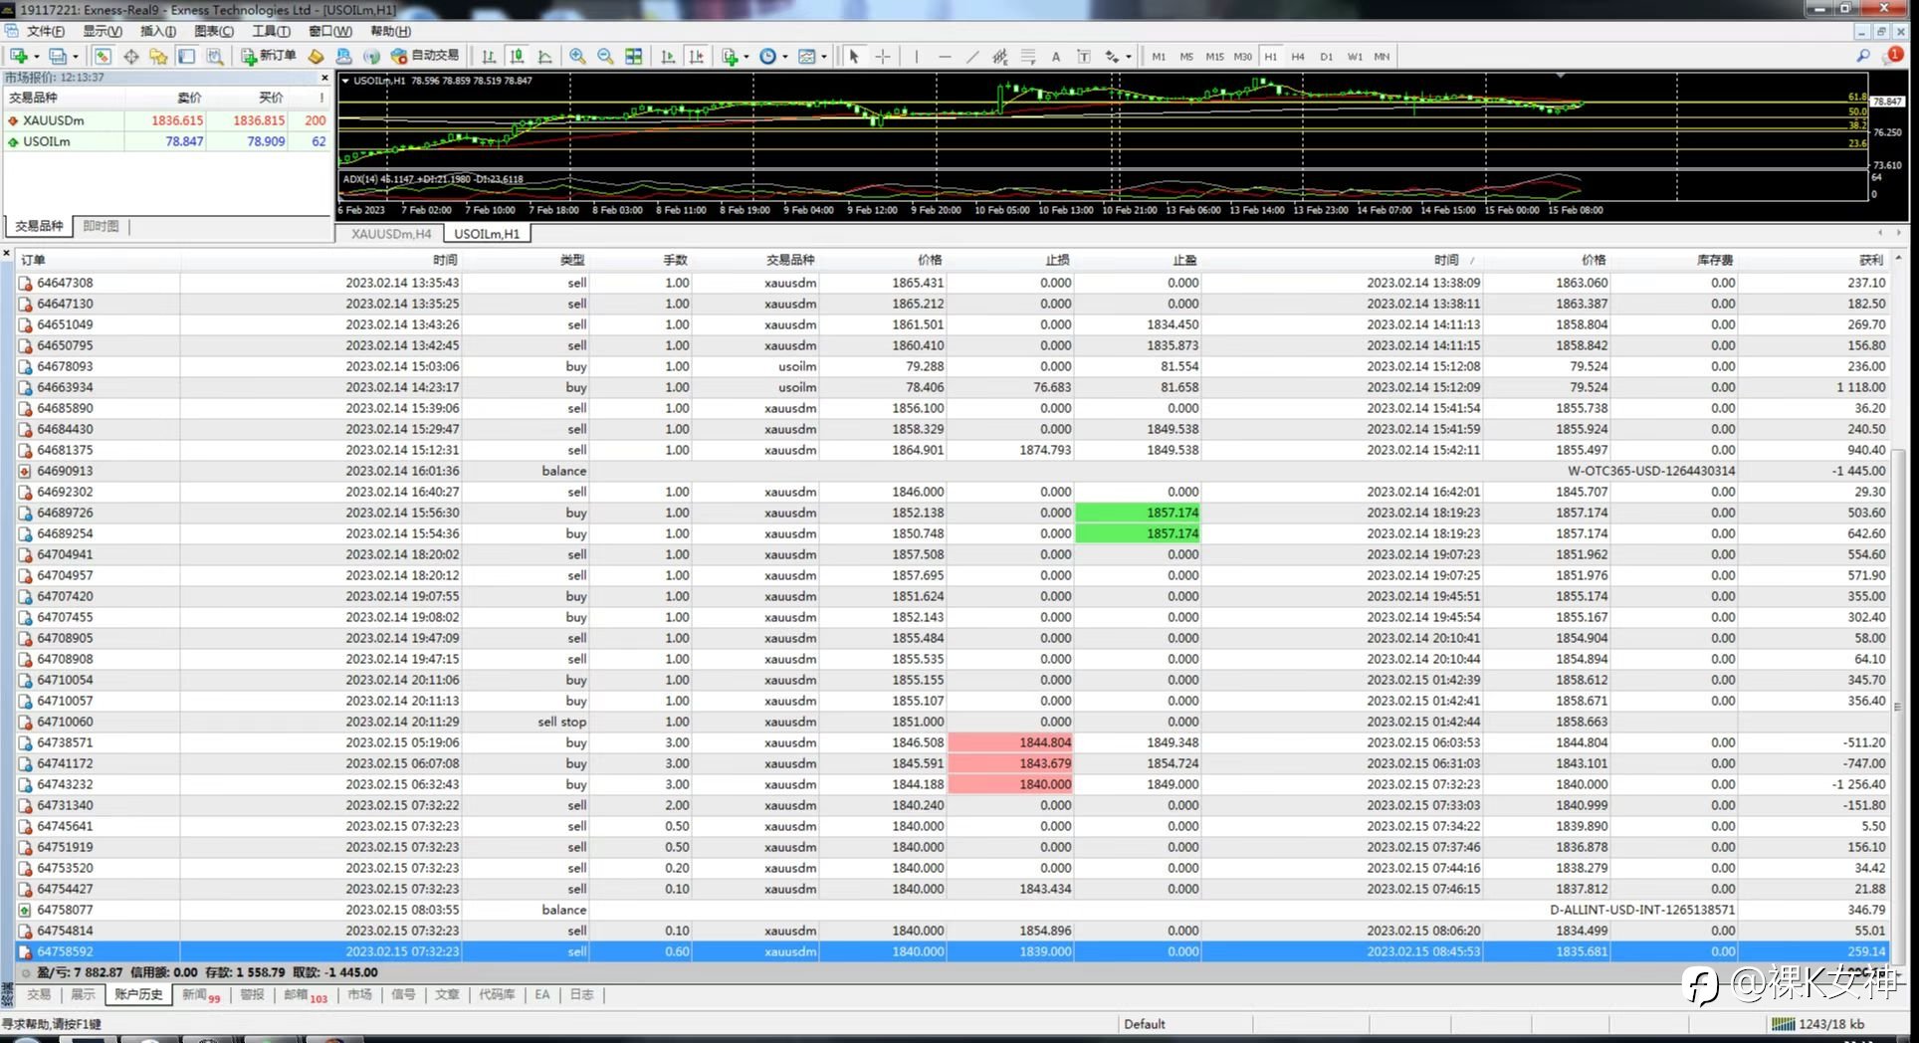Viewport: 1919px width, 1043px height.
Task: Expand the new chart dropdown arrow
Action: [x=38, y=57]
